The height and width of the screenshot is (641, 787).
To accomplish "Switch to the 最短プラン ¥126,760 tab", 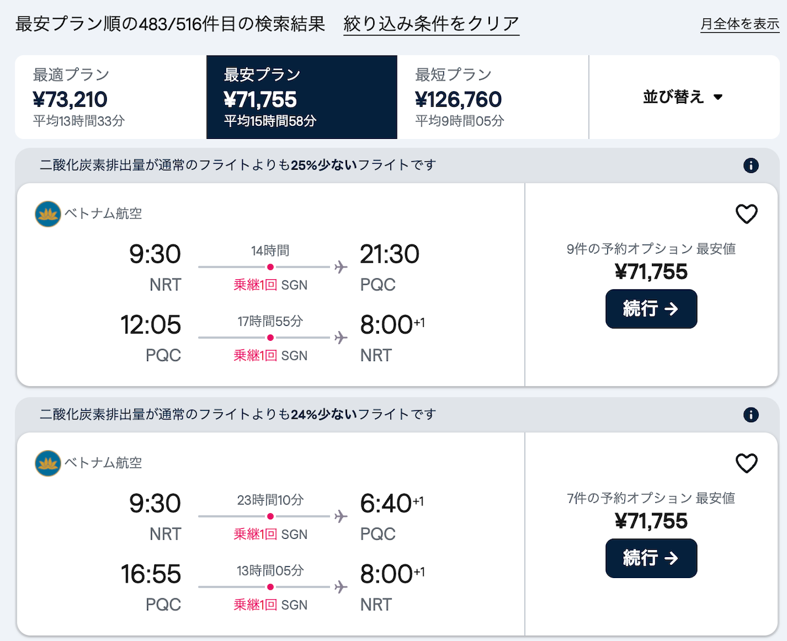I will point(493,97).
